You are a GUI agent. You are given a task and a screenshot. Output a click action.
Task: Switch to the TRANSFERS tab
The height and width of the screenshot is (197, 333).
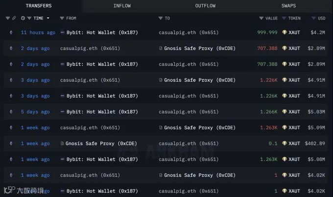[39, 6]
